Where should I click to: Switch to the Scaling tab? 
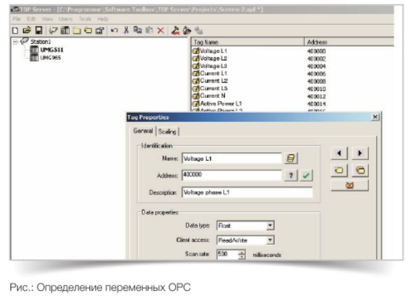point(167,131)
